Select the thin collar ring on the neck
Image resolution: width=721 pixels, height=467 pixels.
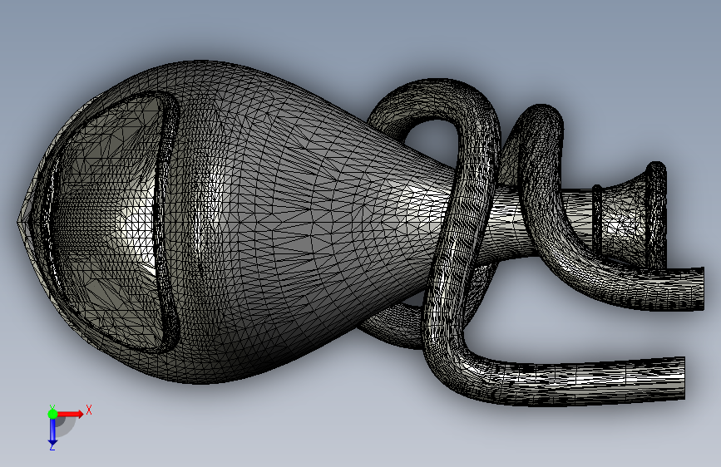[x=597, y=219]
